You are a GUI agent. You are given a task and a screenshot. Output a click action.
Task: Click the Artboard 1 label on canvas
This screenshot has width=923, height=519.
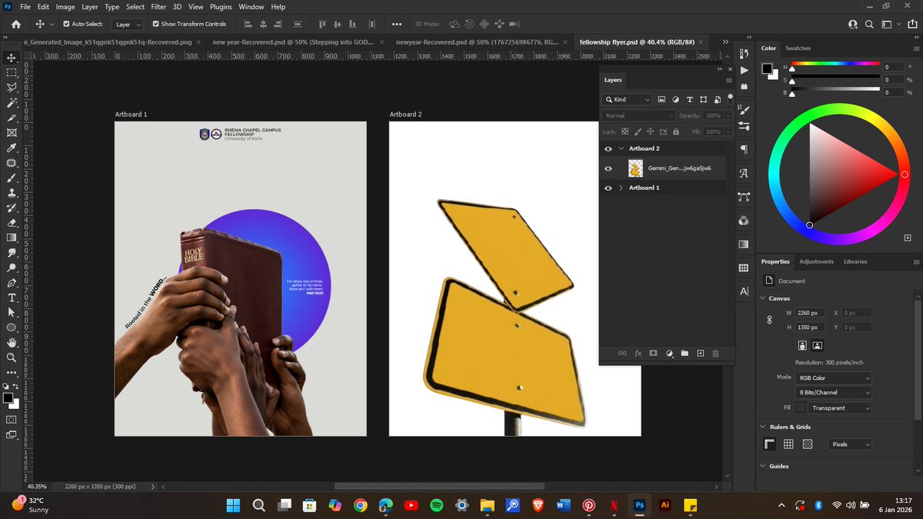click(x=131, y=115)
